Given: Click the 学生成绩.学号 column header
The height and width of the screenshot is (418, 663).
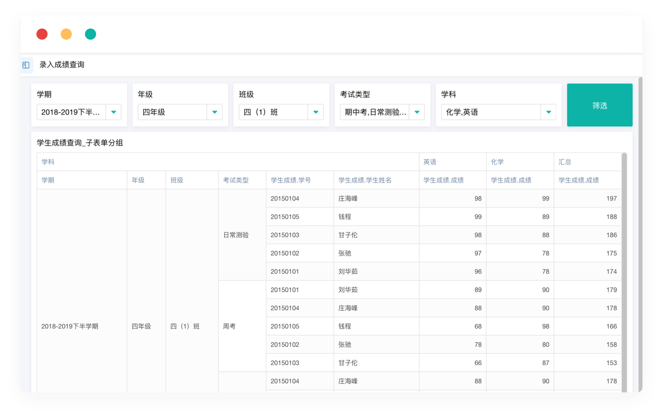Looking at the screenshot, I should coord(290,180).
